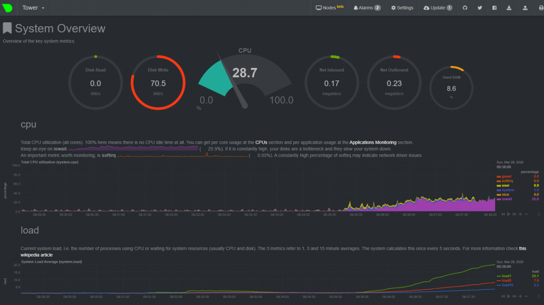The height and width of the screenshot is (305, 544).
Task: Click the export snapshot upload icon
Action: [526, 8]
